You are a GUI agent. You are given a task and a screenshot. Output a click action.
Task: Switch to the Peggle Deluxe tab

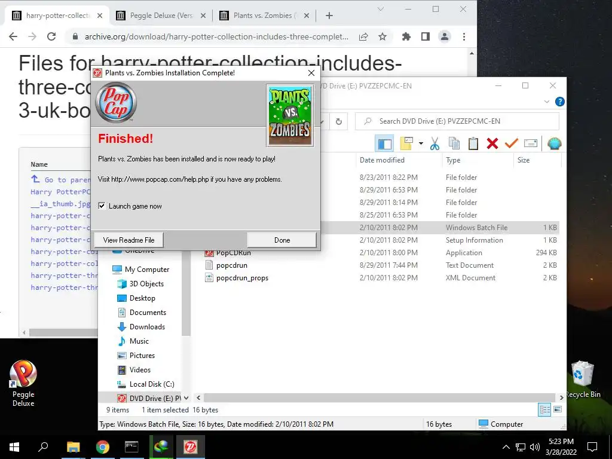coord(161,16)
